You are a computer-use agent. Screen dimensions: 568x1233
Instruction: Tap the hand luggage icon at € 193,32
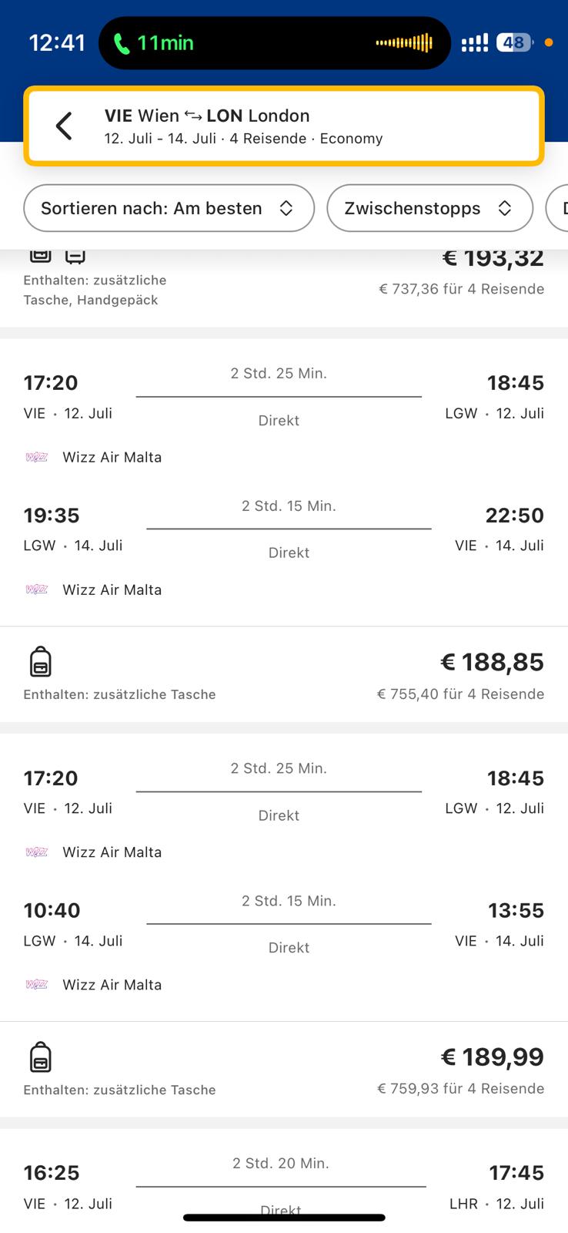click(75, 256)
